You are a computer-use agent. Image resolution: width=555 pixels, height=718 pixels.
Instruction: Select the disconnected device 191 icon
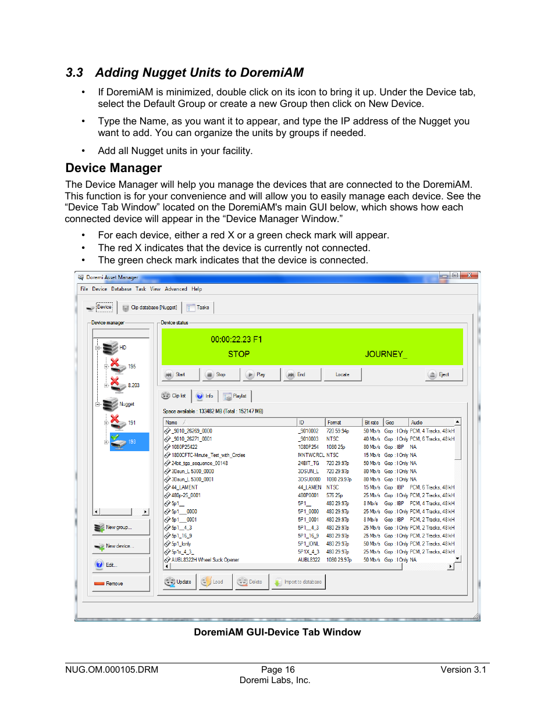click(x=118, y=422)
